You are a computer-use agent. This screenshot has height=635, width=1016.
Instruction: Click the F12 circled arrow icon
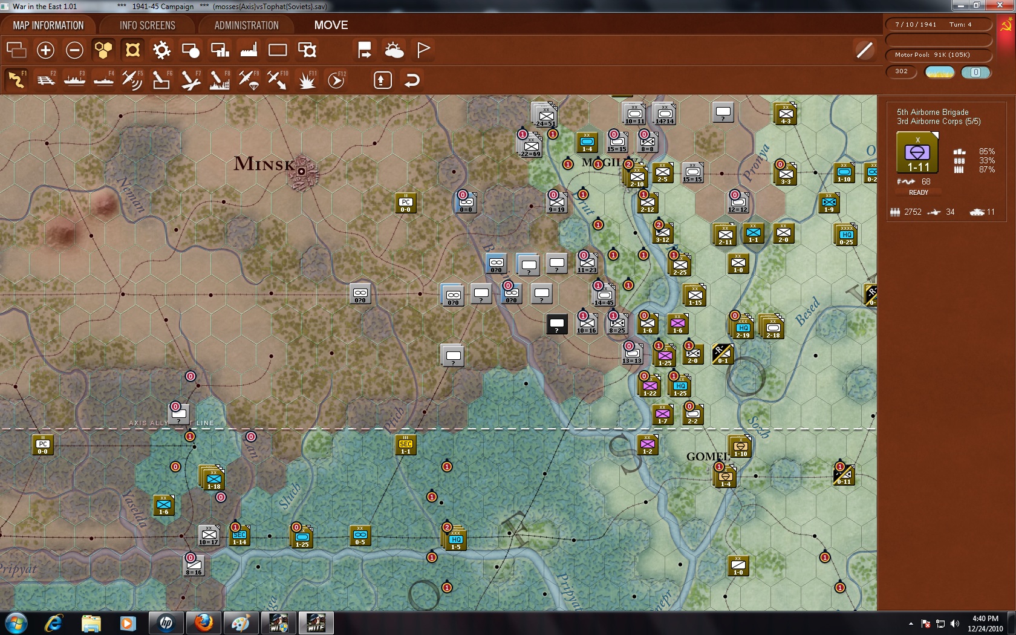336,80
